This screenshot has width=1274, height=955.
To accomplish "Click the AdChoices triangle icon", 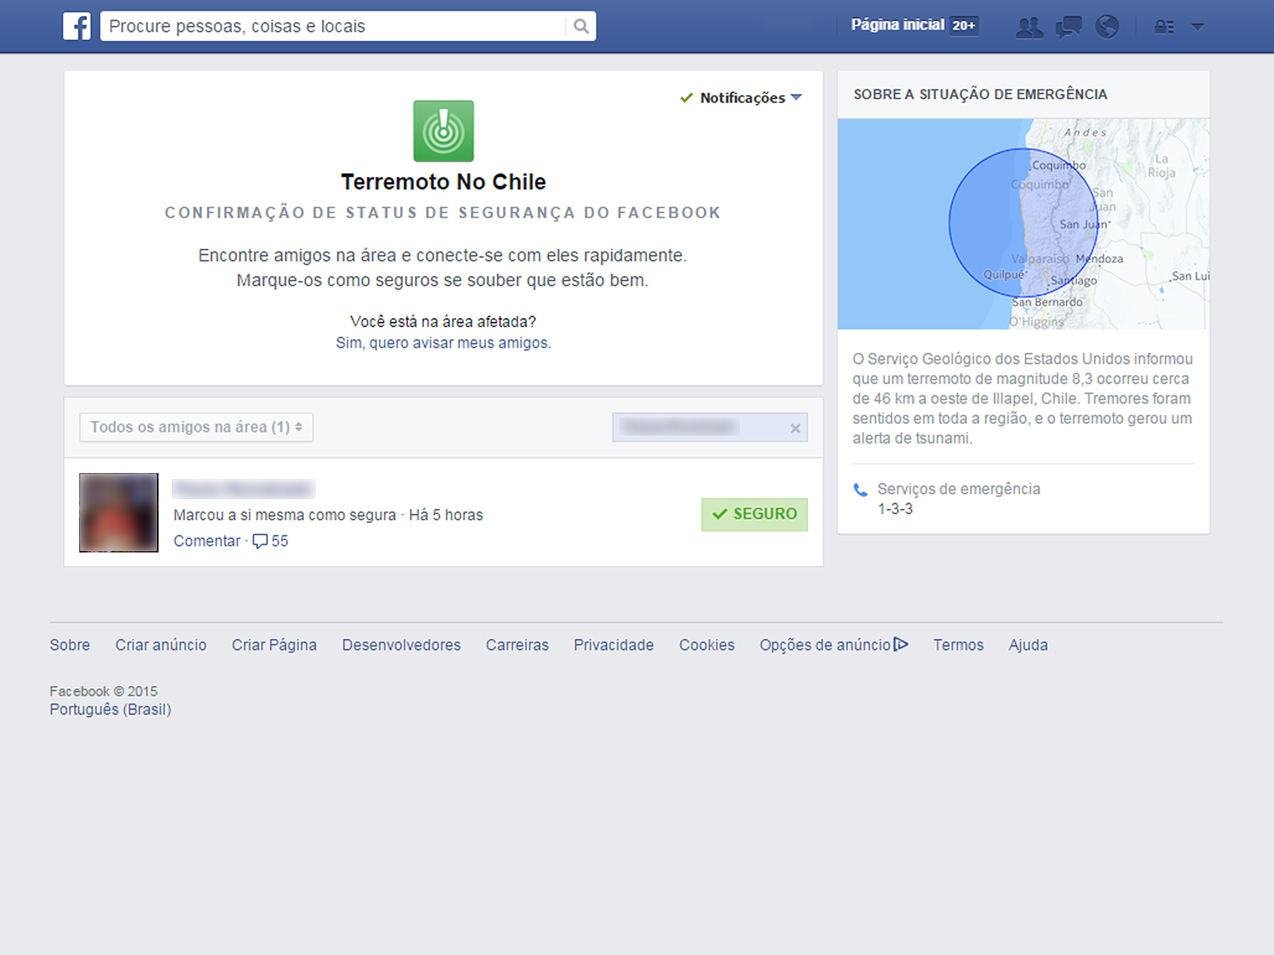I will pos(901,644).
